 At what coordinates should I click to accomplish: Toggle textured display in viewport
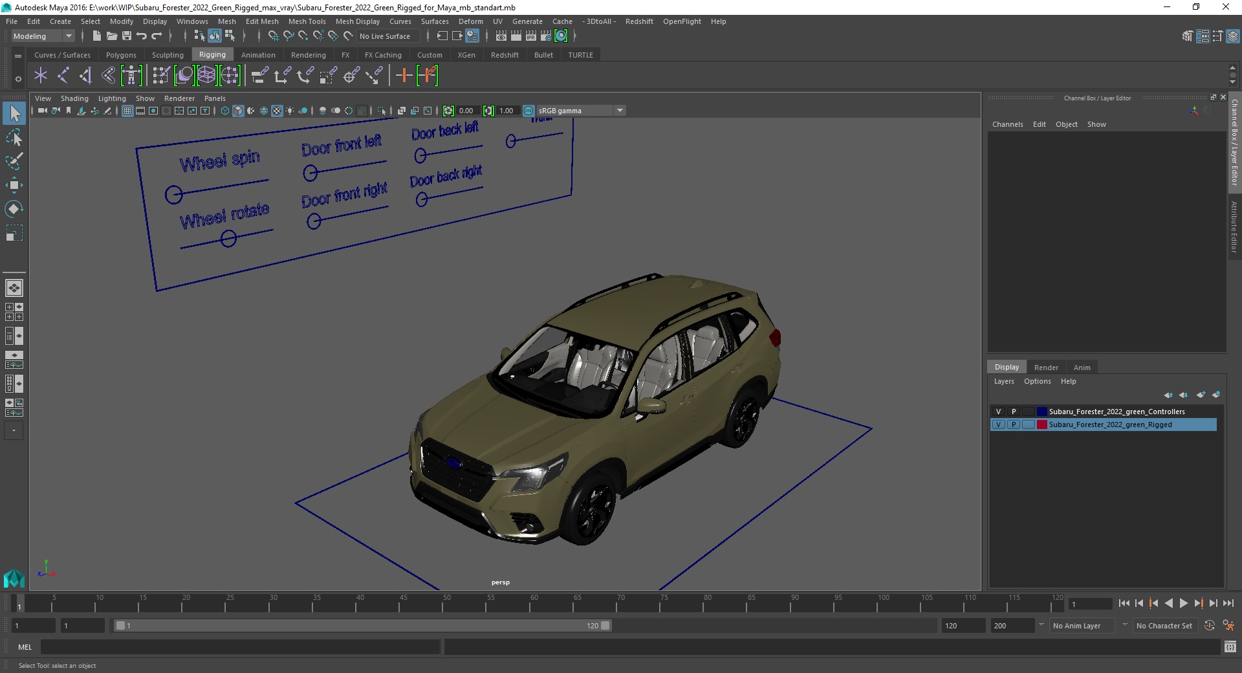(277, 111)
